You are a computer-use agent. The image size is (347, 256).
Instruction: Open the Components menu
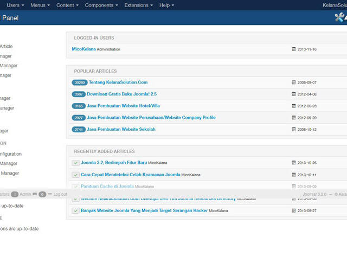[x=101, y=5]
